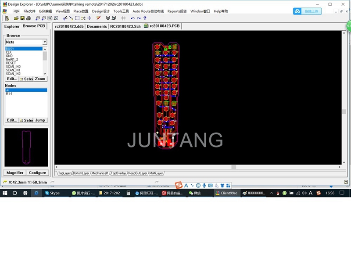Click the nets list scroll down arrow
351x280 pixels.
(x=45, y=74)
